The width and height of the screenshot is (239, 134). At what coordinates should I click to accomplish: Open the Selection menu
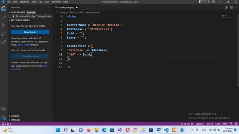[24, 1]
